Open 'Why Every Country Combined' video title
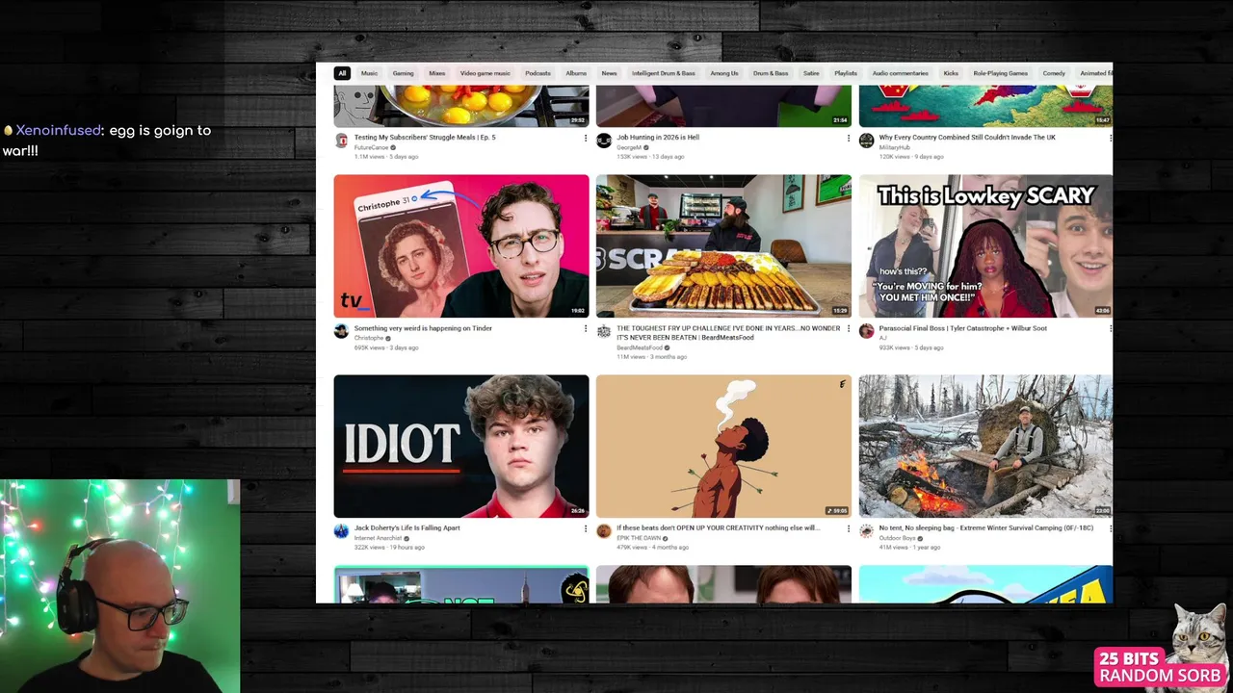The width and height of the screenshot is (1233, 693). (967, 138)
